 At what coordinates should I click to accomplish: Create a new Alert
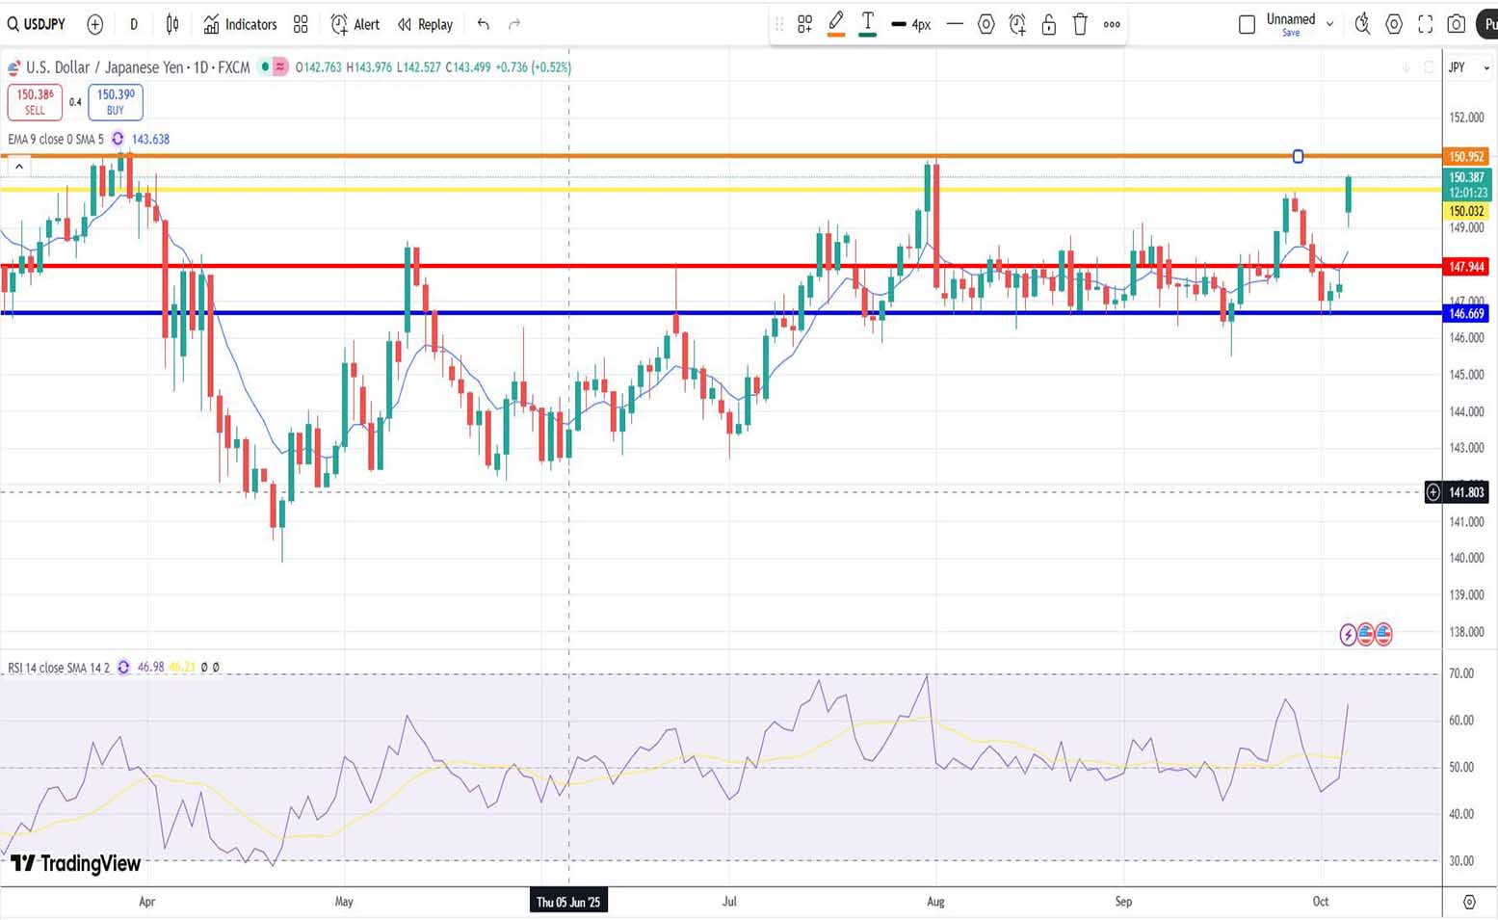[x=355, y=24]
